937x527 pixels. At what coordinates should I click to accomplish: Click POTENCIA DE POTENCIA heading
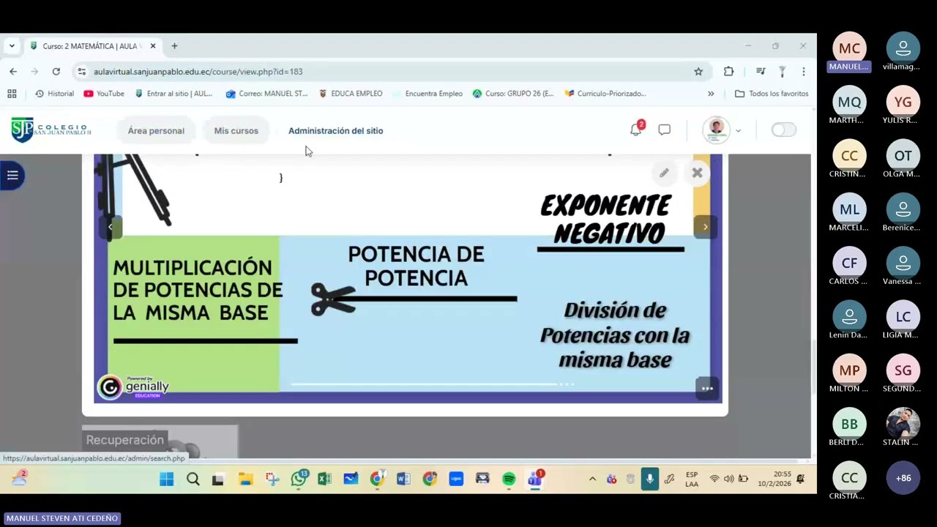pyautogui.click(x=416, y=266)
